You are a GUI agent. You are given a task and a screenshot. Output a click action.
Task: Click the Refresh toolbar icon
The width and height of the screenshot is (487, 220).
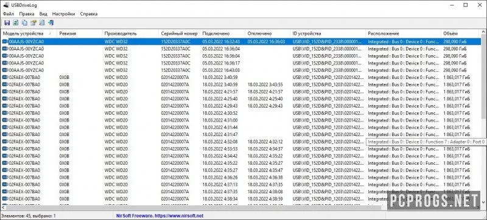pos(16,23)
